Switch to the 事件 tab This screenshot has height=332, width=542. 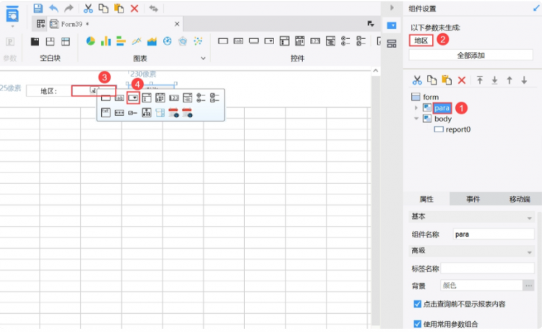[473, 199]
